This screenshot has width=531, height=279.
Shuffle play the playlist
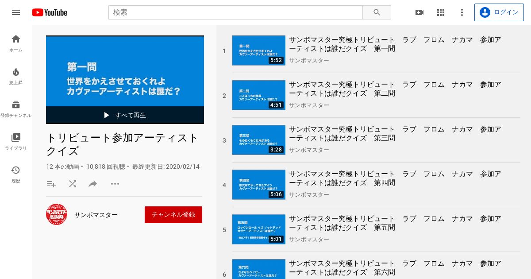click(x=73, y=184)
